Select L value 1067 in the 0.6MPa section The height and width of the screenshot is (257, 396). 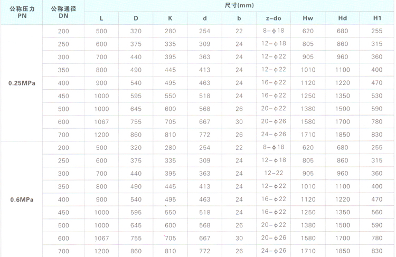(x=101, y=239)
